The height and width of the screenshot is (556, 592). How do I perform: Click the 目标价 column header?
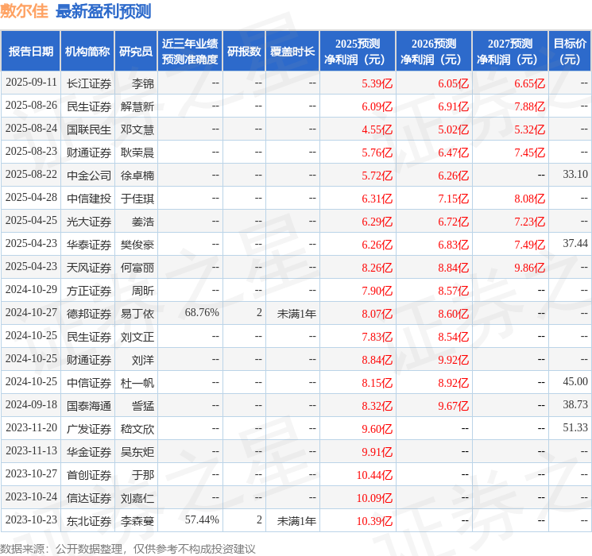pos(570,51)
